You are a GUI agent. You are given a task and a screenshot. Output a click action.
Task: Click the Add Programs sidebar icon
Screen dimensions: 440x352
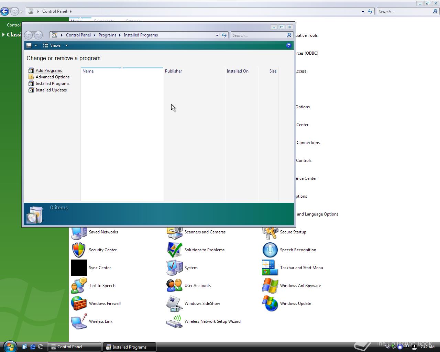pos(31,70)
